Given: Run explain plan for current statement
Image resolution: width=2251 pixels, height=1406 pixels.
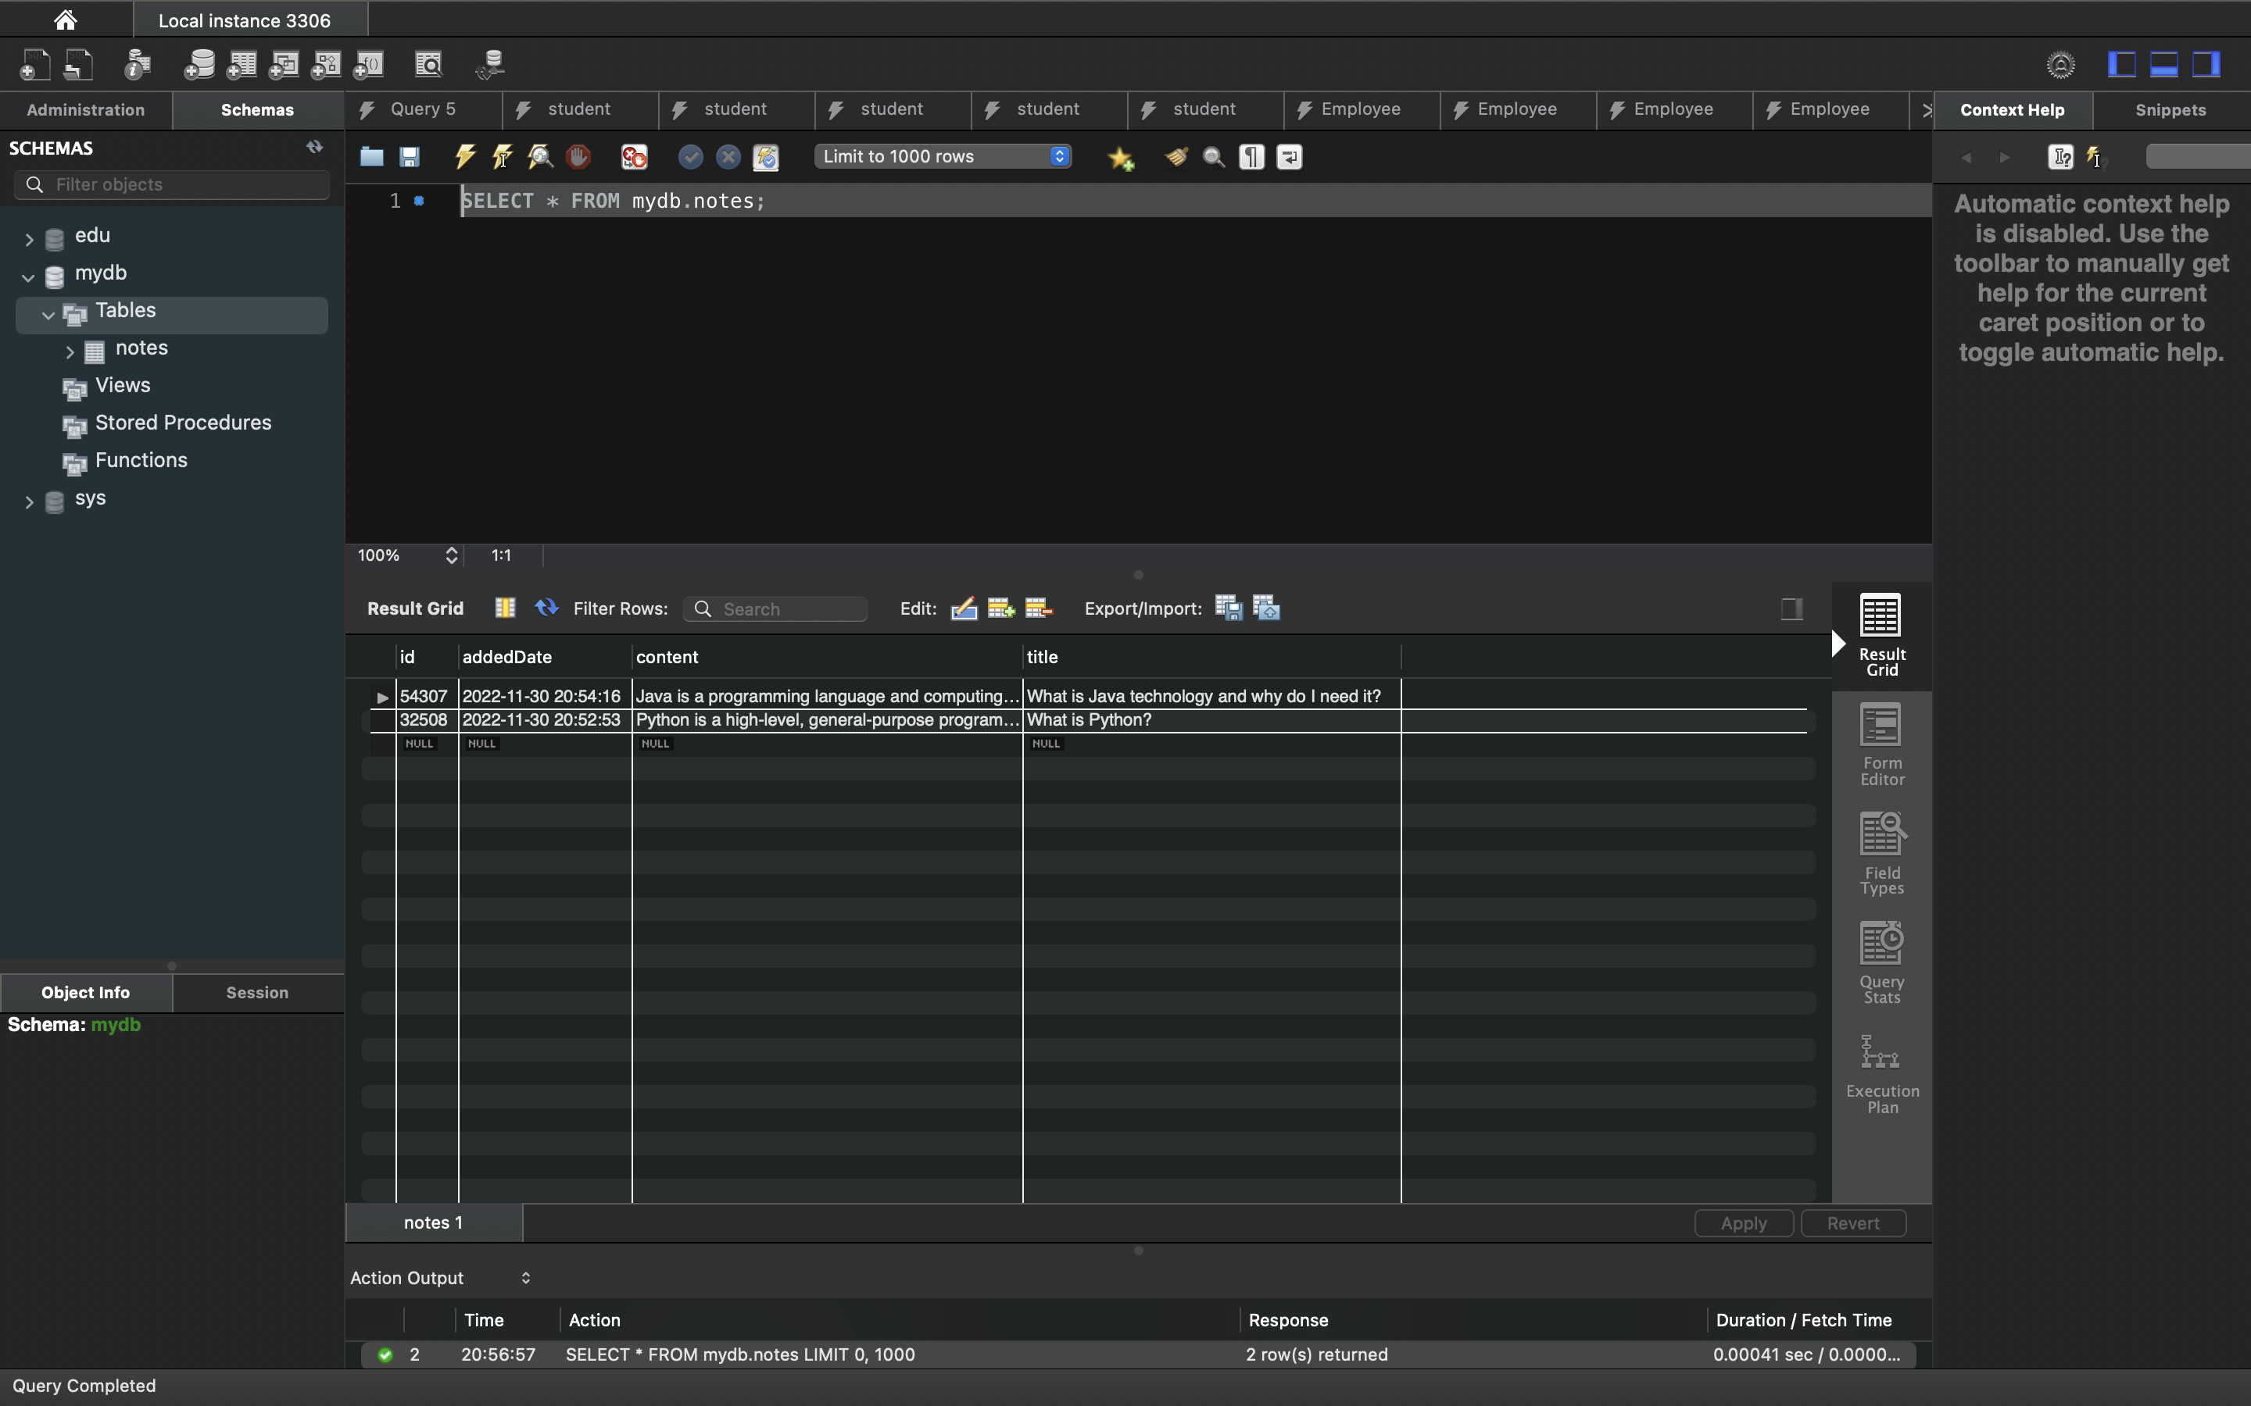Looking at the screenshot, I should click(x=540, y=157).
